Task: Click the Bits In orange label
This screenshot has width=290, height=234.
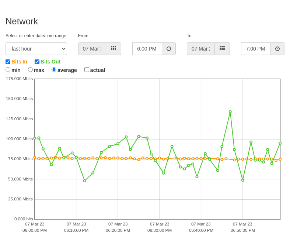Action: (x=19, y=62)
